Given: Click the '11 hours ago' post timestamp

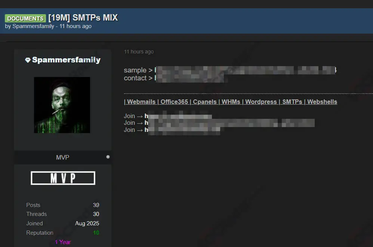Looking at the screenshot, I should [139, 52].
